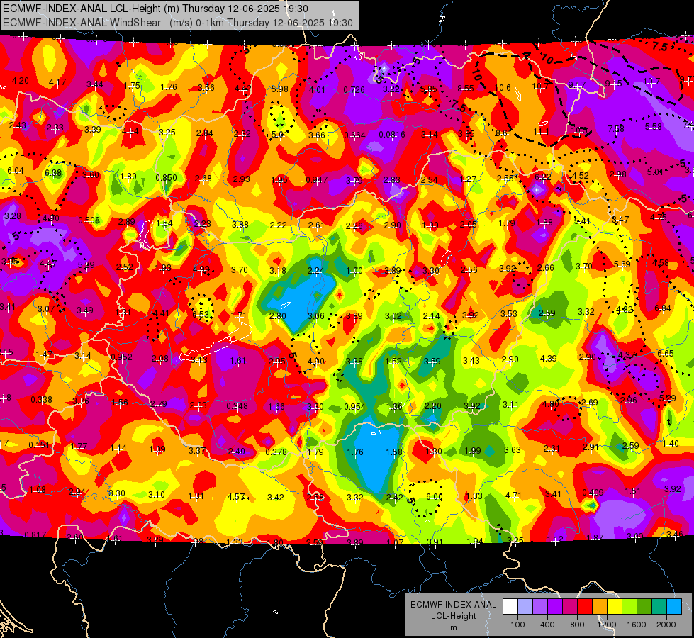Click the orange legend color swatch
The height and width of the screenshot is (638, 694).
point(600,607)
